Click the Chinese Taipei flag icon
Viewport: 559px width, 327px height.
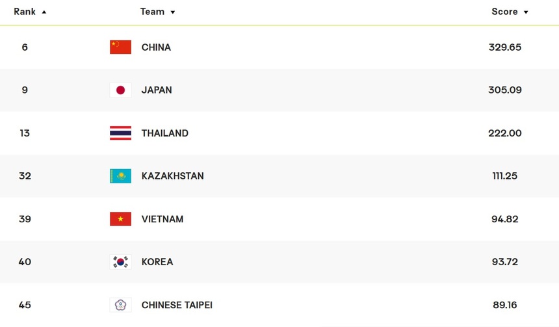point(120,305)
